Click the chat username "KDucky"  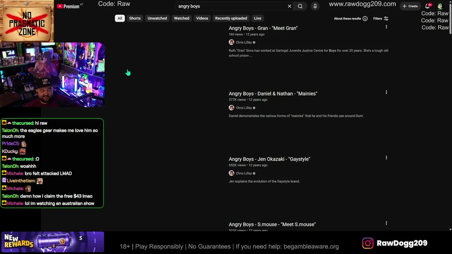pyautogui.click(x=10, y=151)
